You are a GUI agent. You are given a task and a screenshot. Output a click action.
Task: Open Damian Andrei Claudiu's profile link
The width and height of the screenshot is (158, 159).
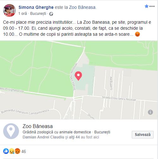point(43,137)
